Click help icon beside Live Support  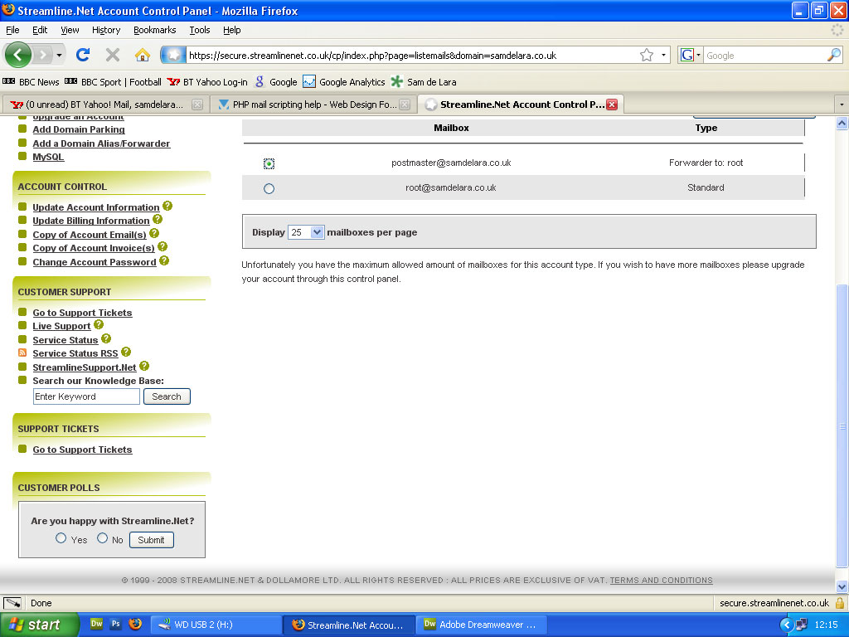pos(99,324)
